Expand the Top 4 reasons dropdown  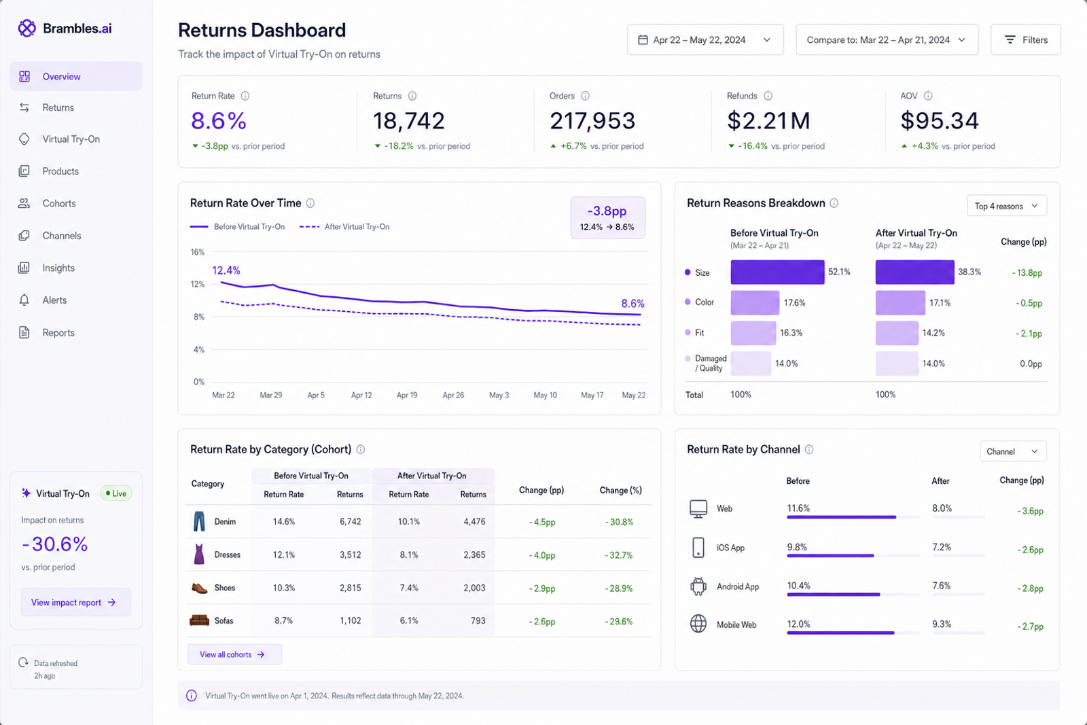tap(1007, 206)
